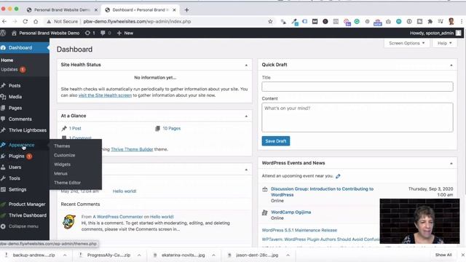Screen dimensions: 466x262
Task: Open Users menu
Action: click(15, 167)
